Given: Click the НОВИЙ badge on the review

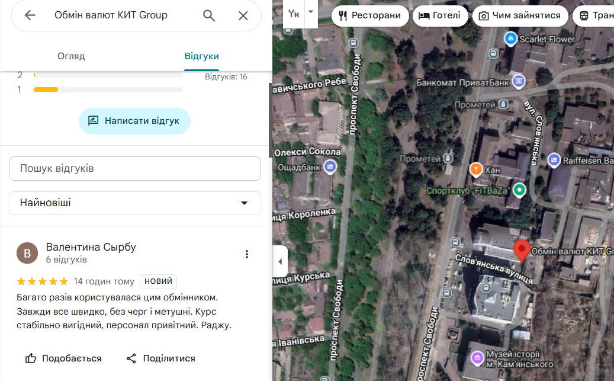Looking at the screenshot, I should coord(158,281).
